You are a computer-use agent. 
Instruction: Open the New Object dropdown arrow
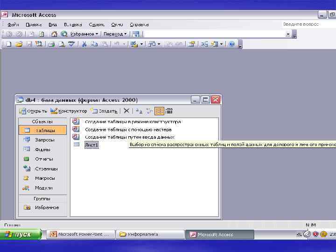221,44
